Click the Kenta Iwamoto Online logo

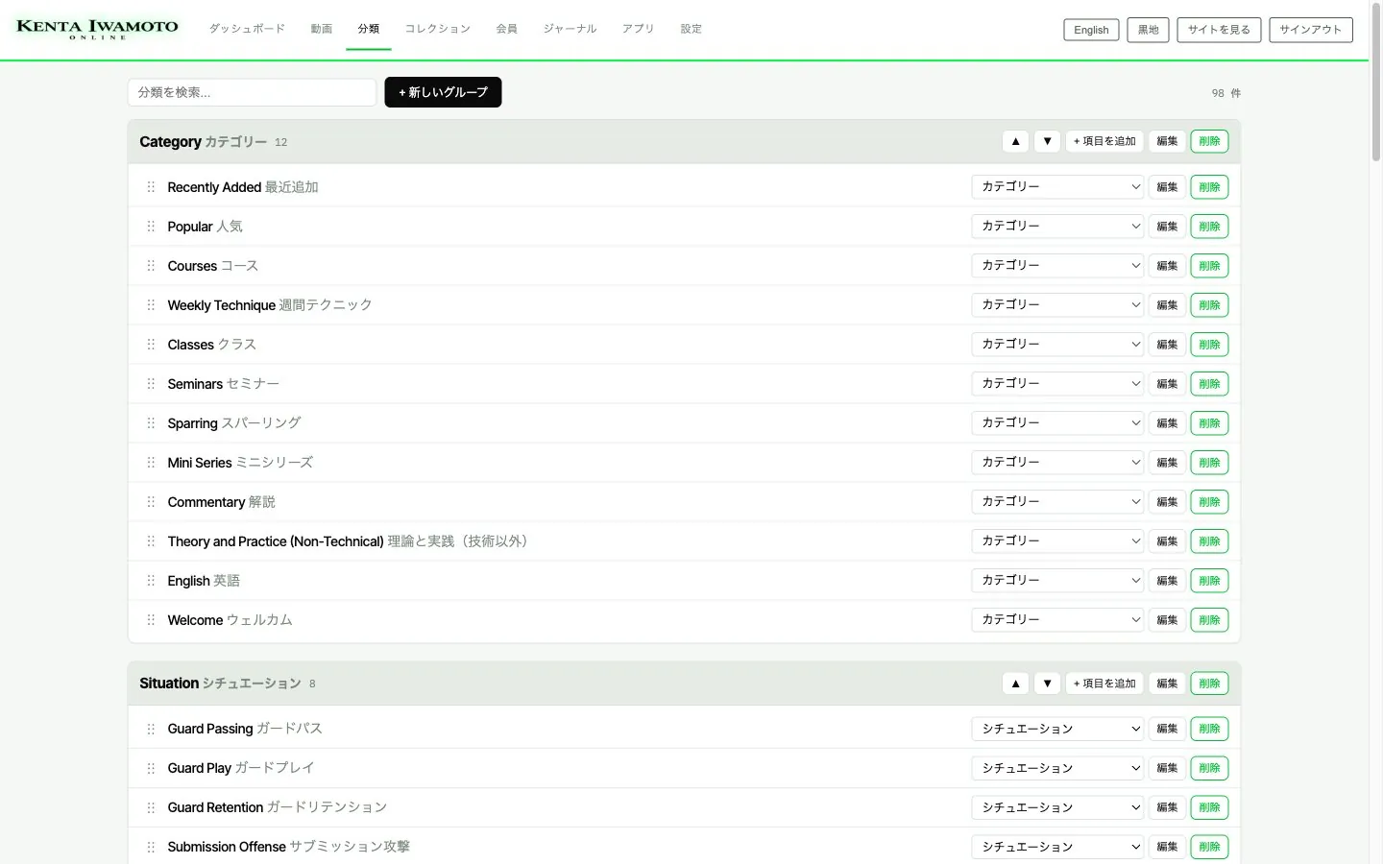[x=97, y=30]
